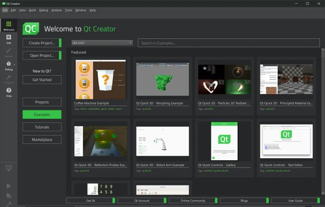Select the Examples section
The width and height of the screenshot is (325, 207).
(42, 115)
